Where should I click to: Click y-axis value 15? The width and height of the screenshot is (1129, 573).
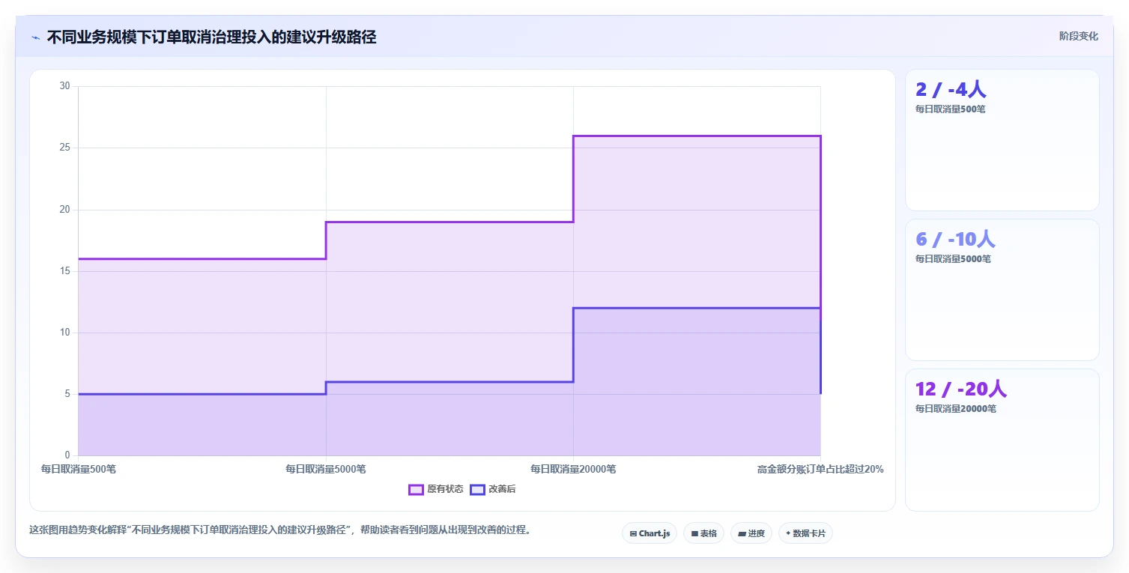(64, 271)
